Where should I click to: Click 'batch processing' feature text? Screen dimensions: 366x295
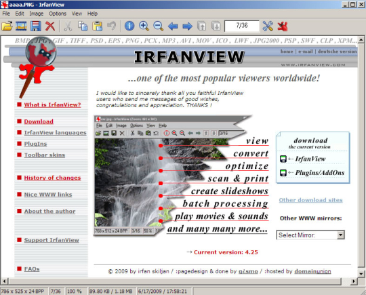[225, 203]
